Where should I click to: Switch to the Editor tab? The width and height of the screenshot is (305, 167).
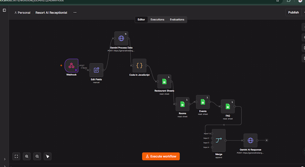point(141,19)
